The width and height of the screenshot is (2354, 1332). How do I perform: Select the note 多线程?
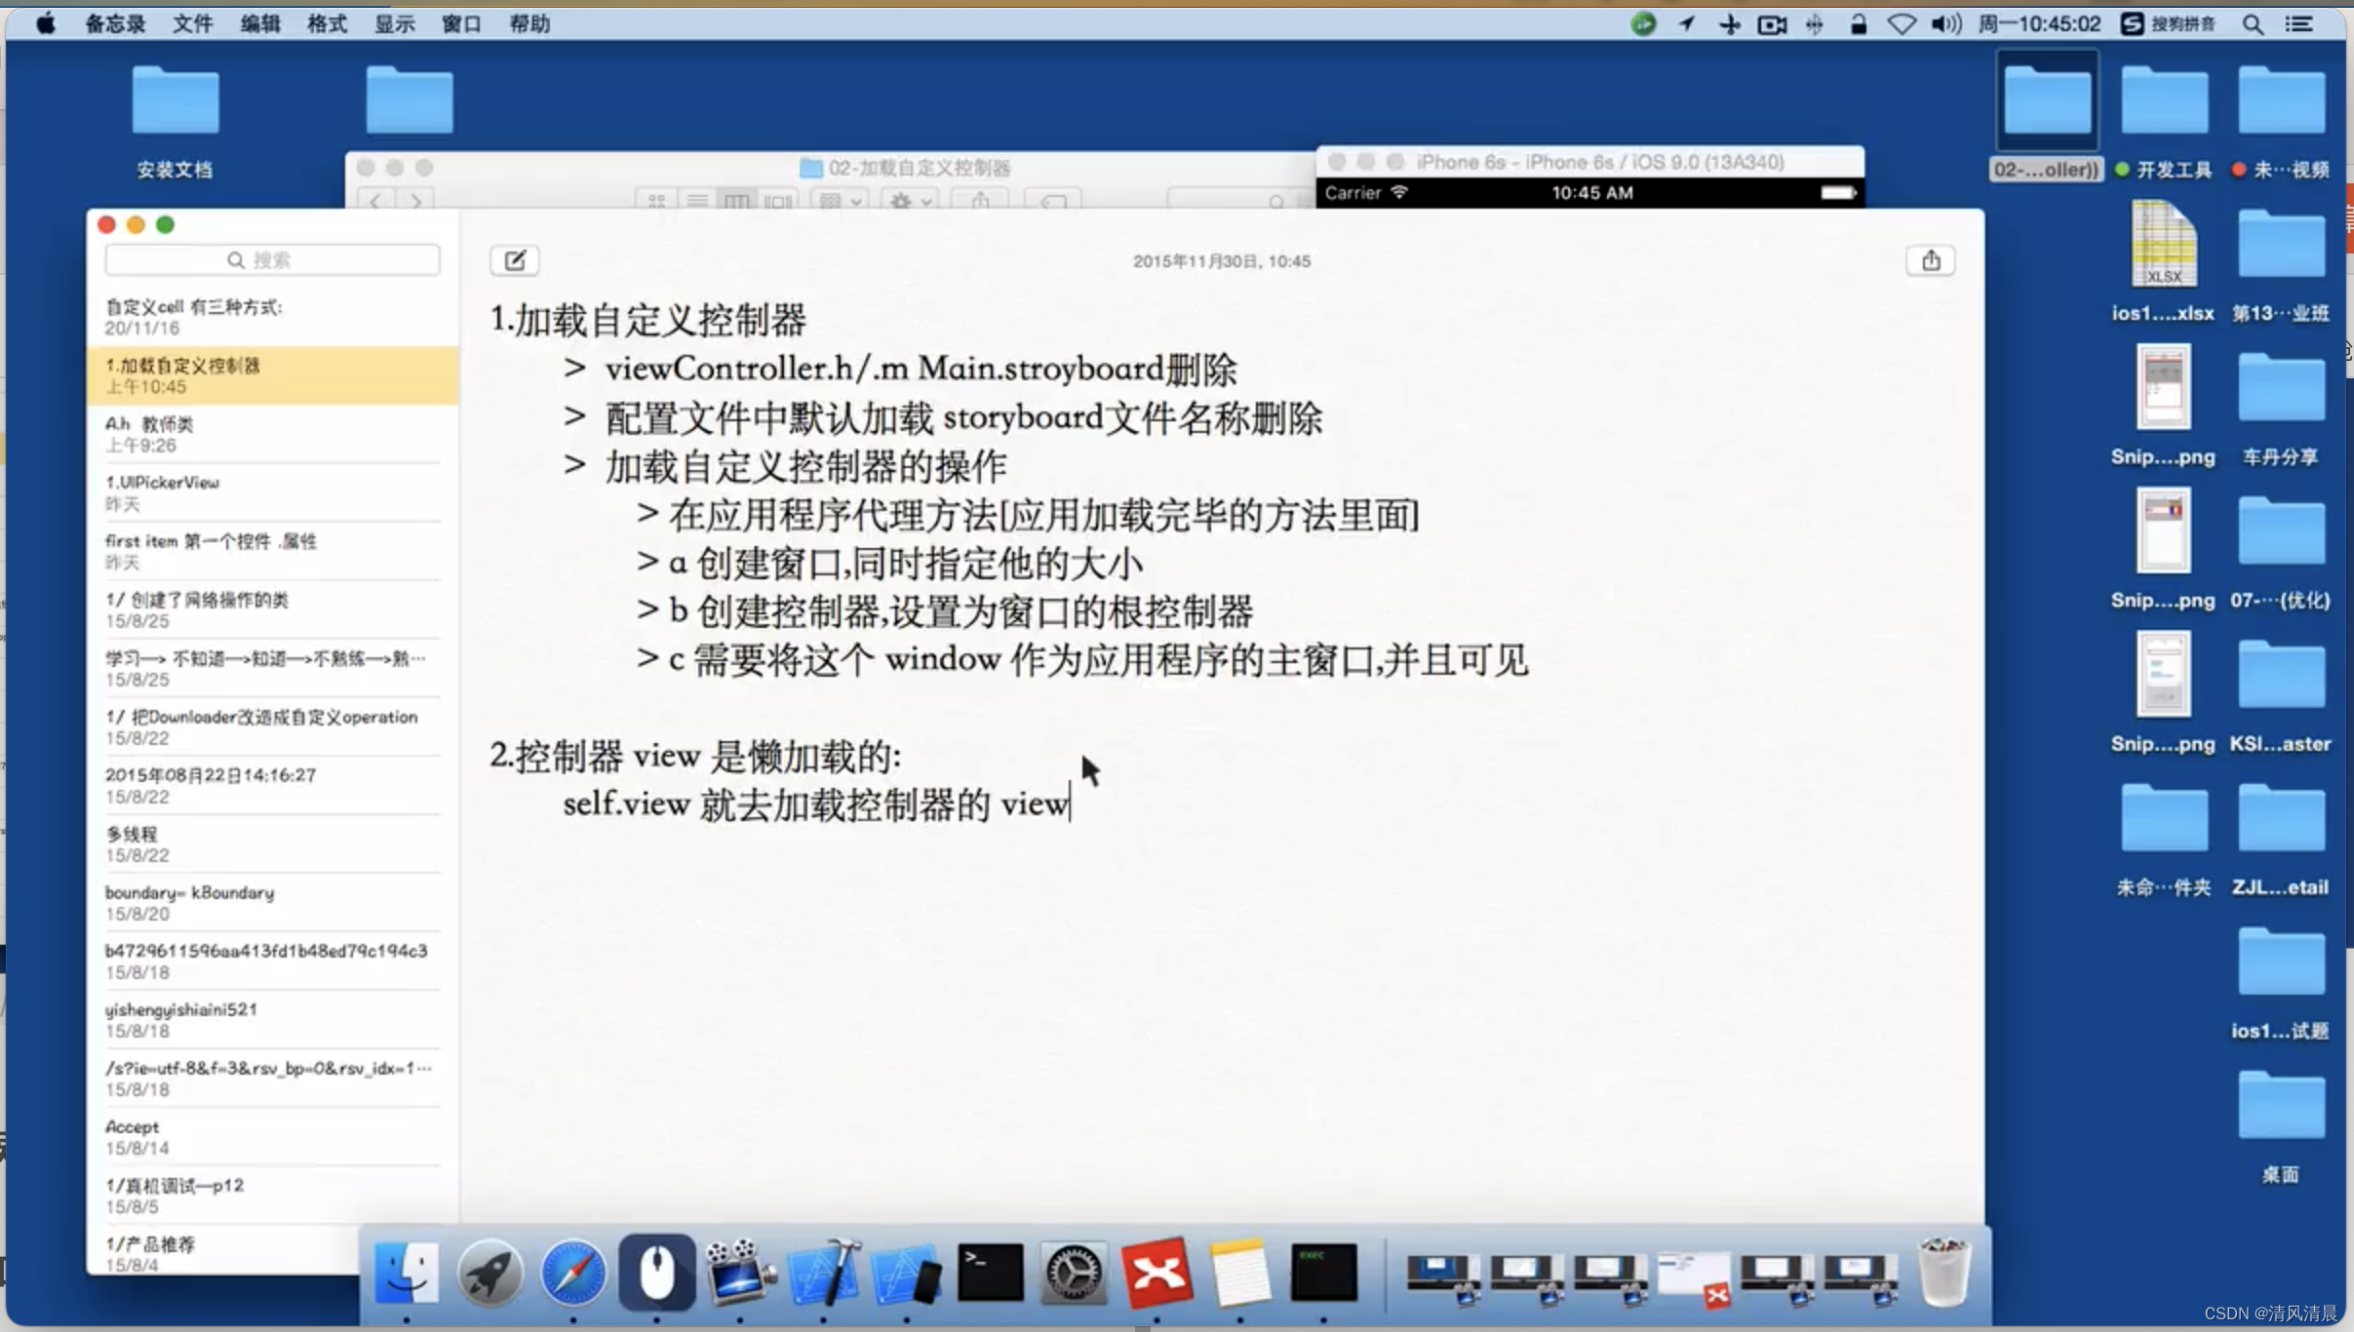tap(273, 843)
